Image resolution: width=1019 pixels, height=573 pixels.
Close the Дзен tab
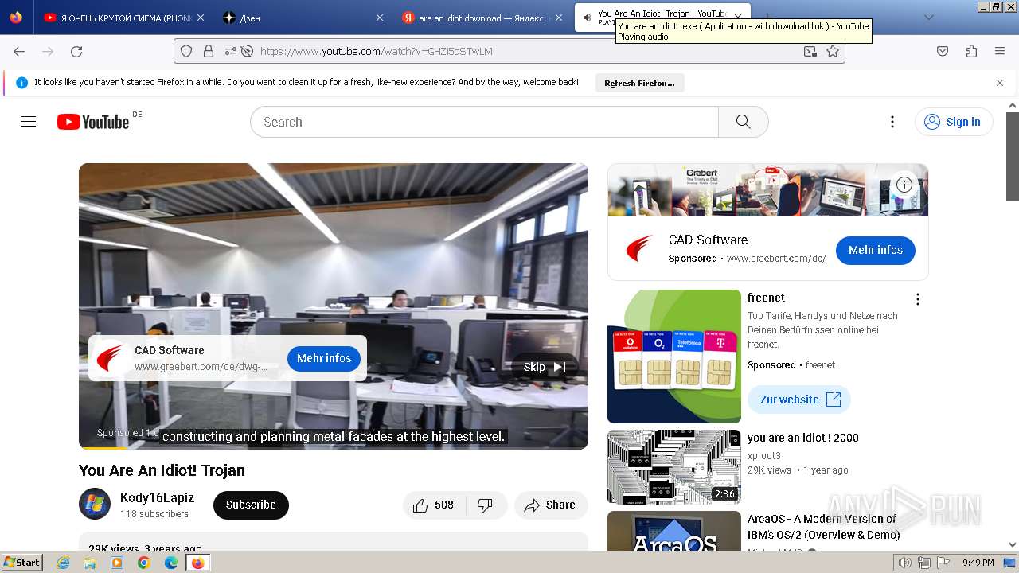[x=380, y=18]
